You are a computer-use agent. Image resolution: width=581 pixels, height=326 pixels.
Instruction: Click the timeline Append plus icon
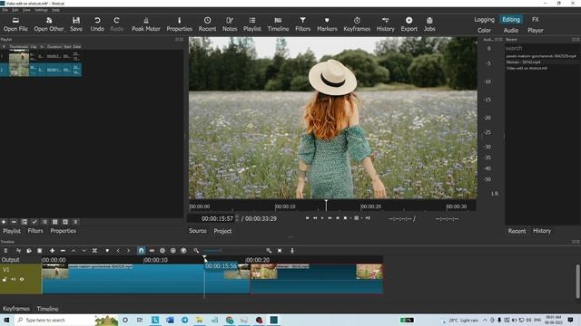[53, 251]
